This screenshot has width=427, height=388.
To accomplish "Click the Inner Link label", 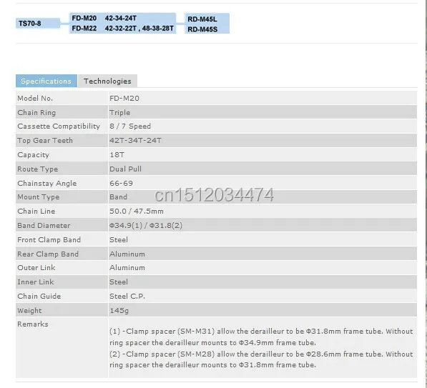I will (35, 282).
